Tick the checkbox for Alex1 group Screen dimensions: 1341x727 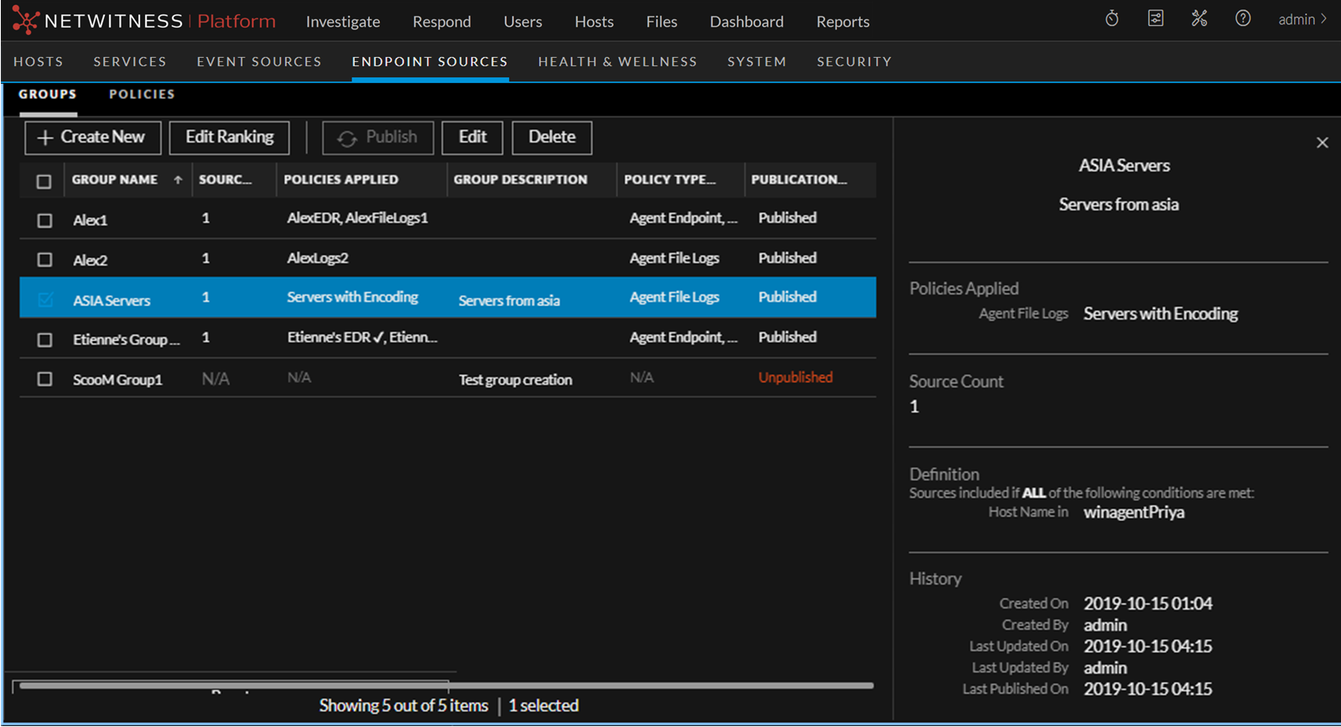point(44,220)
